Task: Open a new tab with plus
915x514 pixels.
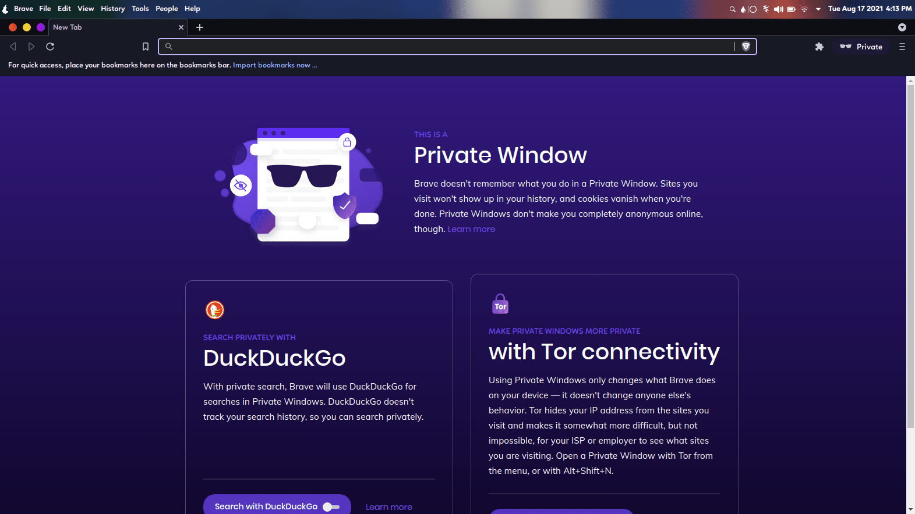Action: pos(200,27)
